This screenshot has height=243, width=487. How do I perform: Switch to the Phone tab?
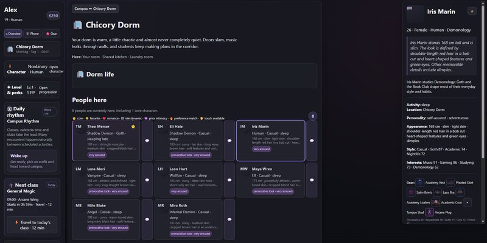32,33
